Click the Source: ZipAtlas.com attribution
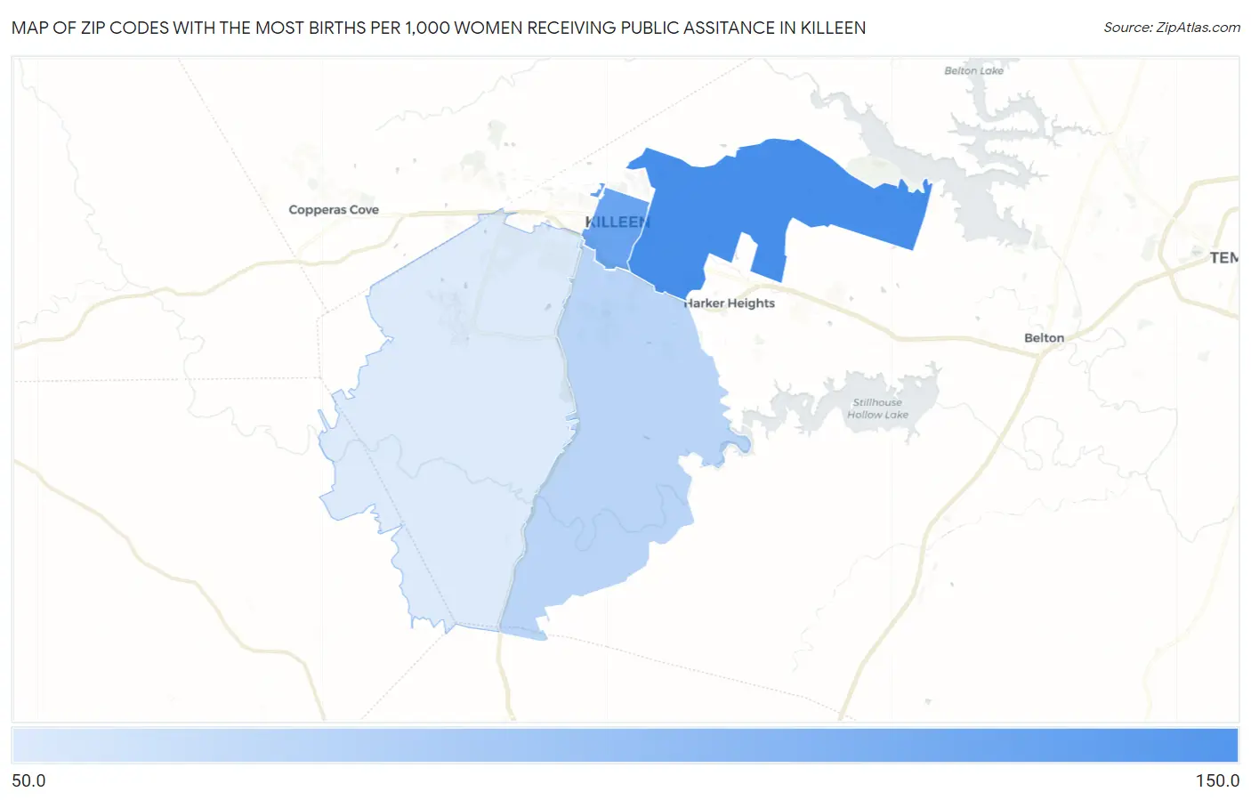 (x=1172, y=28)
